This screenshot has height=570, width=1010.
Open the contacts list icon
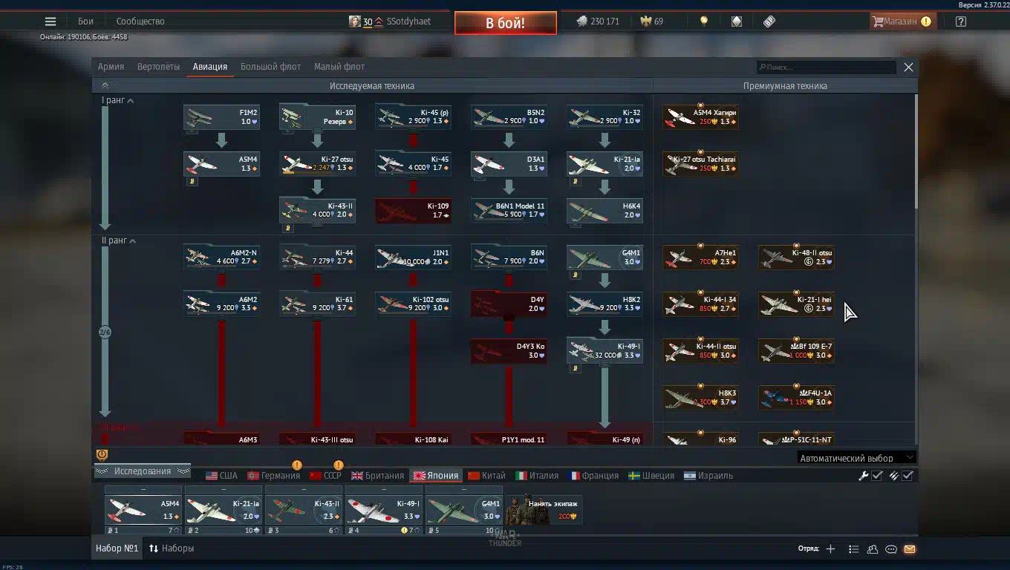[873, 549]
